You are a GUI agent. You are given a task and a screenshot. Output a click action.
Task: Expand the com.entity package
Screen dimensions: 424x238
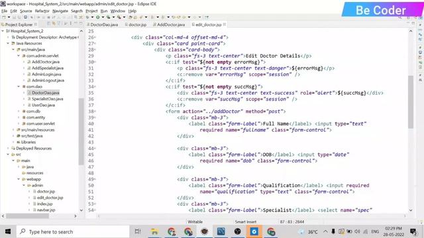[x=19, y=118]
